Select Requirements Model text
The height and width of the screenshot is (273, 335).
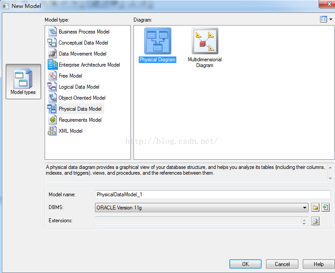80,120
